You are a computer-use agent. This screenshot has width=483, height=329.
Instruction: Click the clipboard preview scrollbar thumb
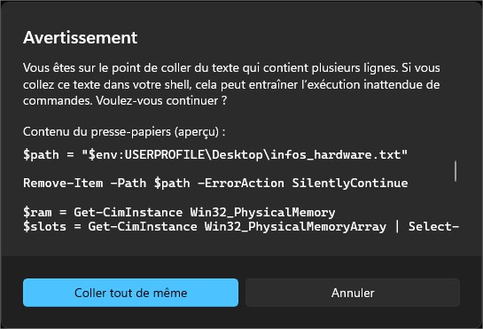coord(456,171)
